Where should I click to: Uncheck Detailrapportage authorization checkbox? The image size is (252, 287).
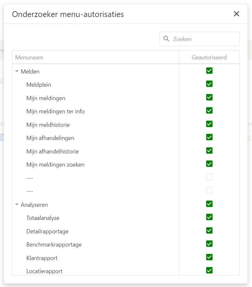(x=209, y=230)
